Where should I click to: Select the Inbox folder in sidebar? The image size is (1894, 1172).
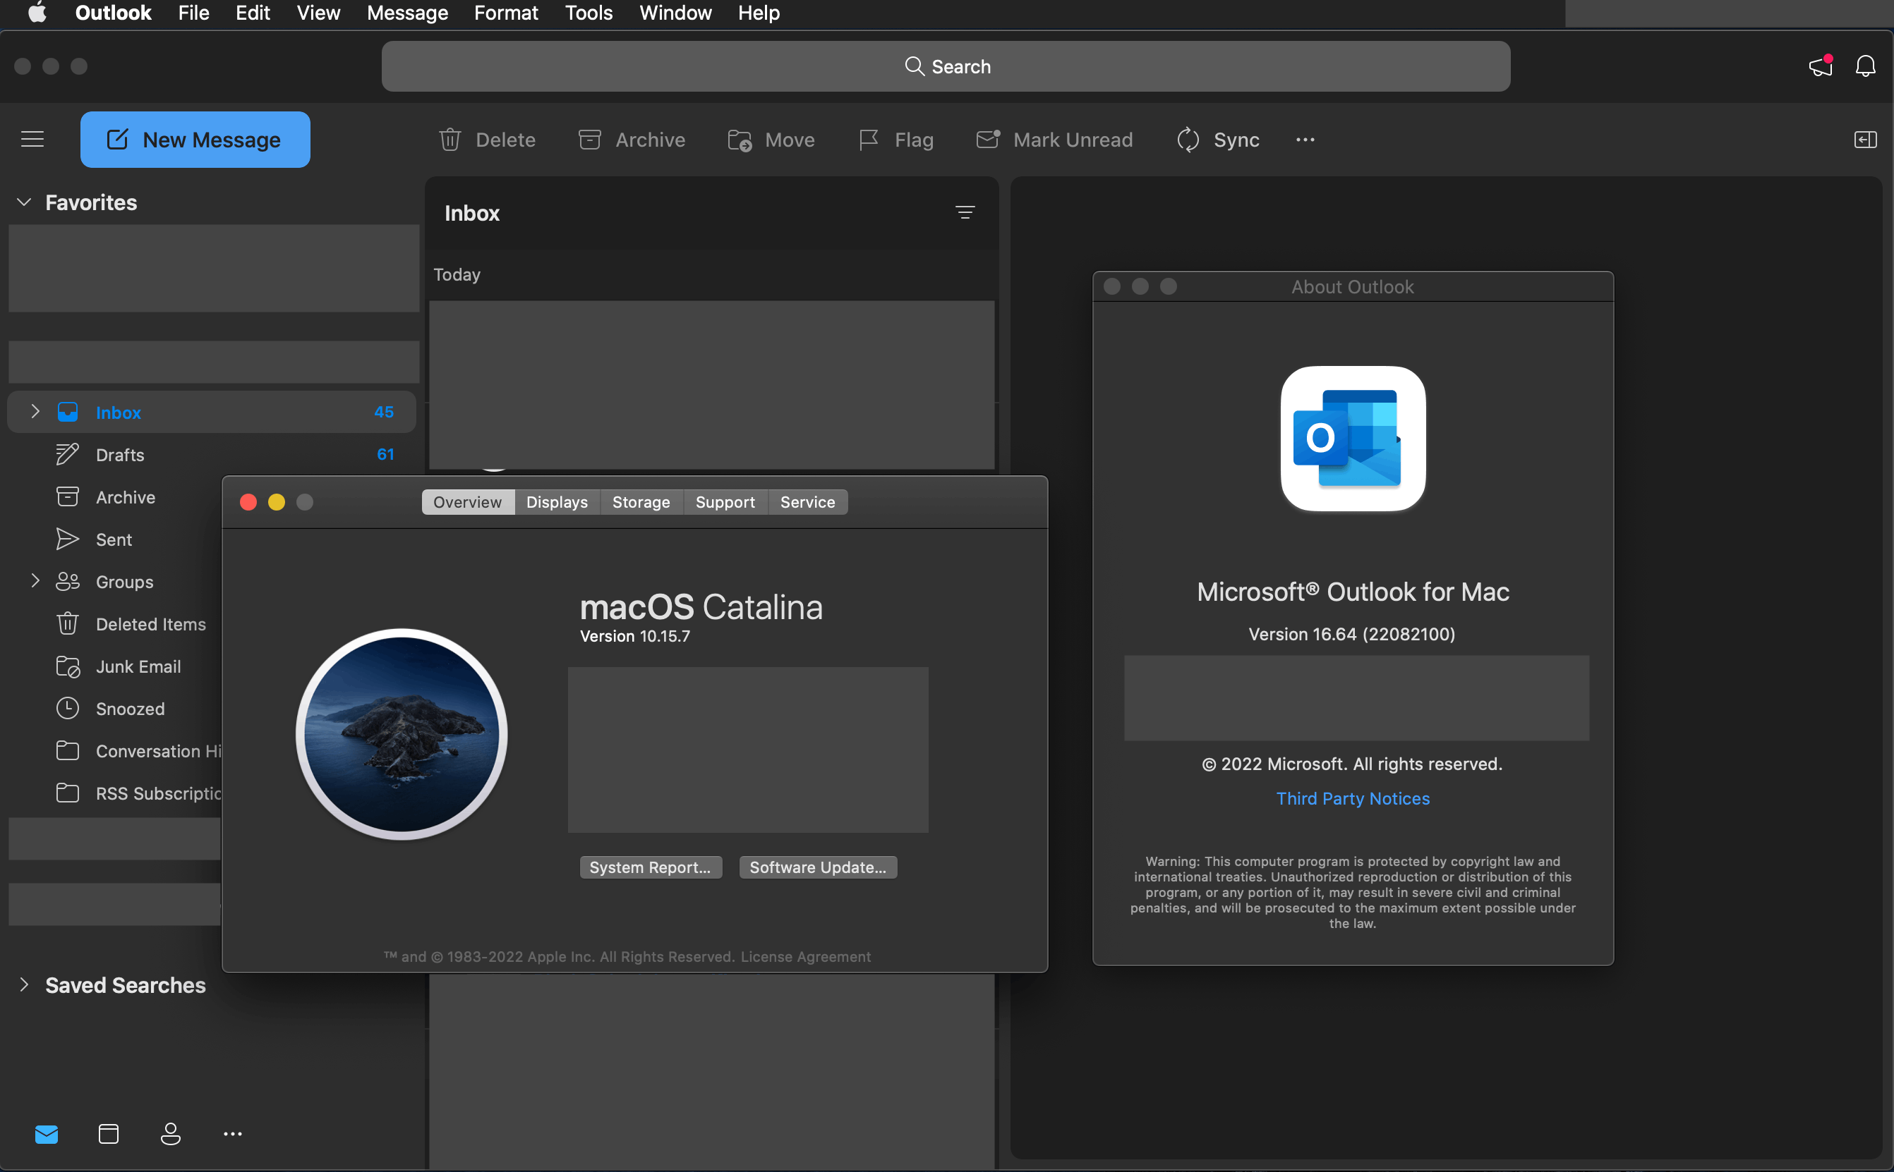click(212, 412)
